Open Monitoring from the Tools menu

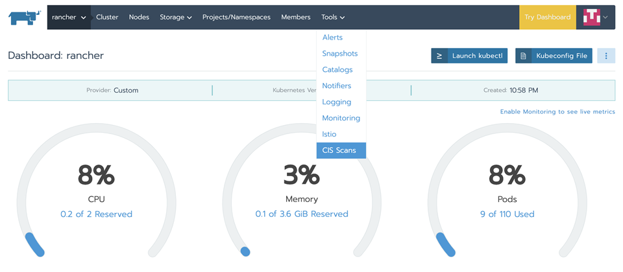pyautogui.click(x=341, y=118)
